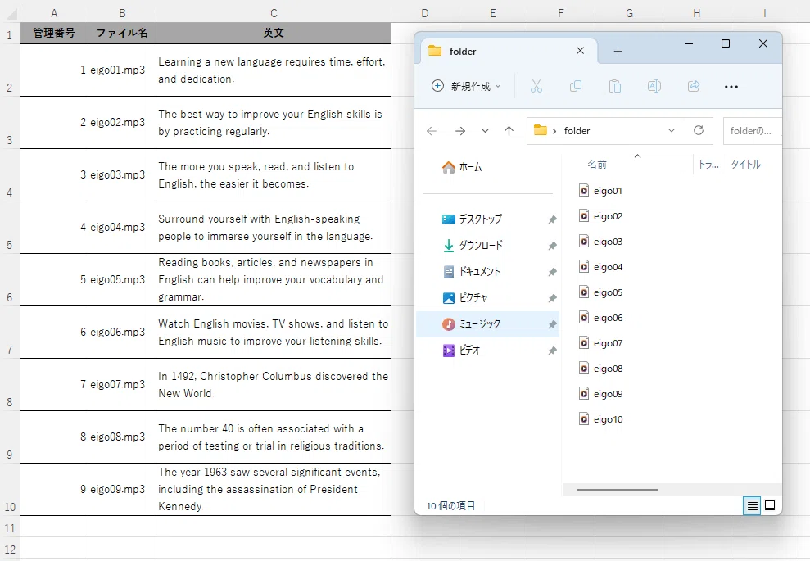
Task: Click cell eigo05.mp3 in Excel
Action: [x=122, y=279]
